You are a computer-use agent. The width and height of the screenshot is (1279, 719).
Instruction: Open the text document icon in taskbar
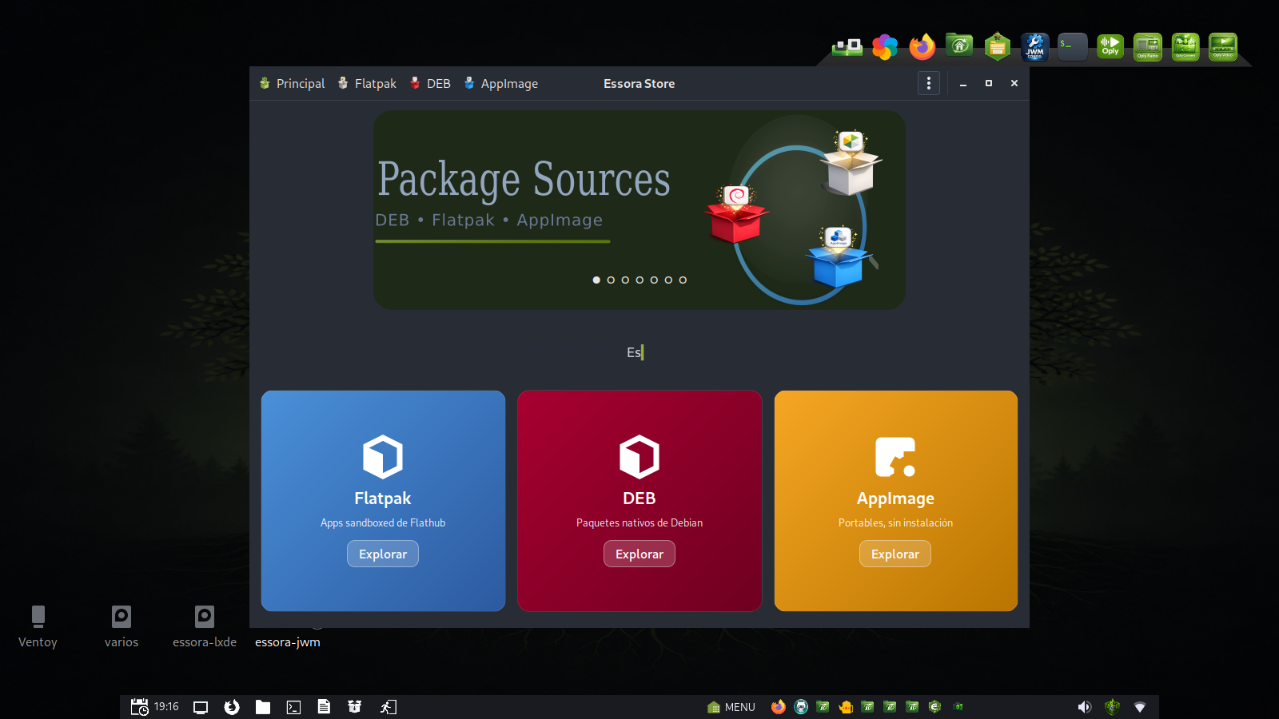click(x=324, y=707)
